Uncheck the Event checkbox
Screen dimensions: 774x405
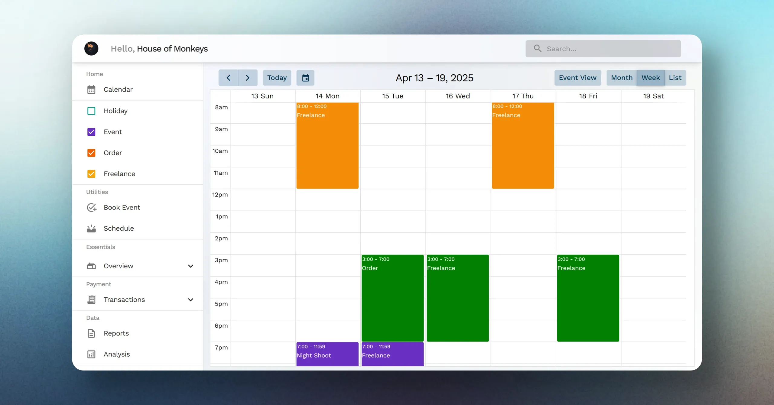(x=91, y=132)
